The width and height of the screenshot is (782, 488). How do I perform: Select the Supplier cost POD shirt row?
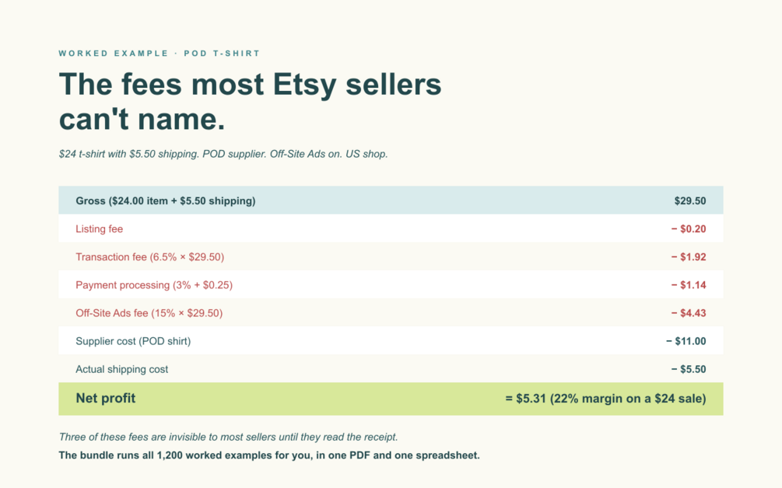point(391,341)
